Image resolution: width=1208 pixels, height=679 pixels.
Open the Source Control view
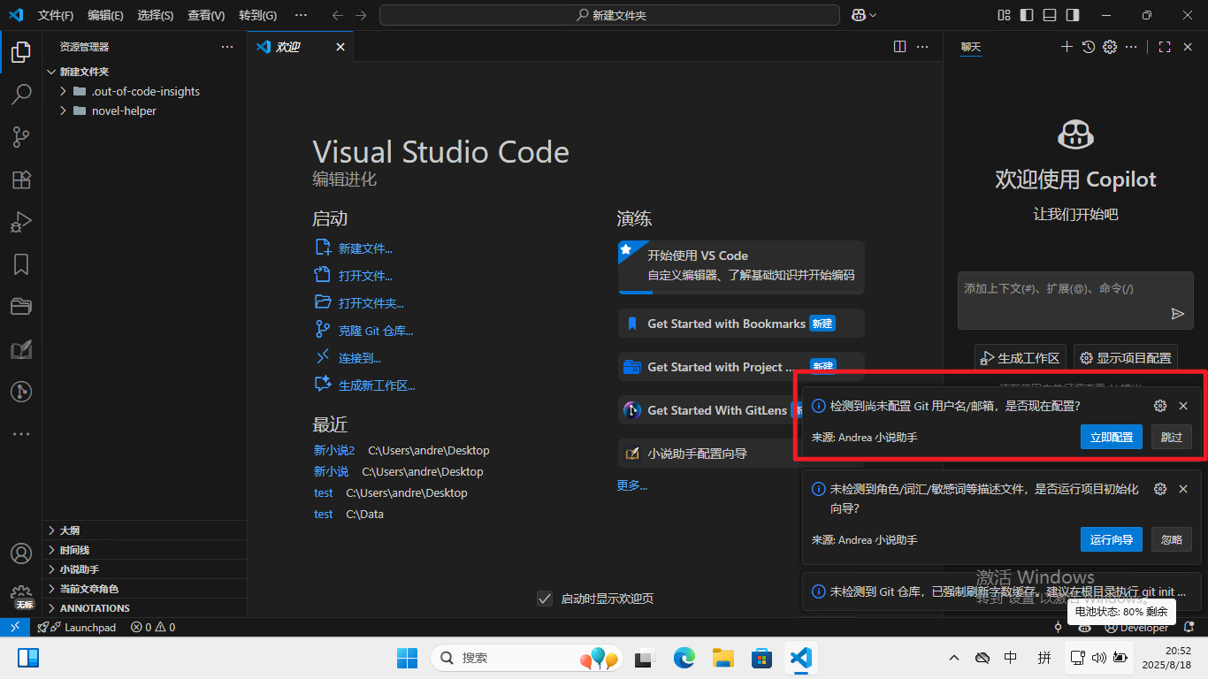point(21,136)
